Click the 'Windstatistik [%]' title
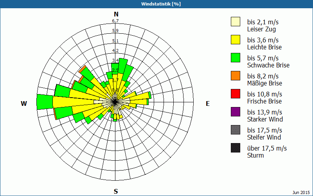Viewport: 313px width, 196px height. point(161,4)
